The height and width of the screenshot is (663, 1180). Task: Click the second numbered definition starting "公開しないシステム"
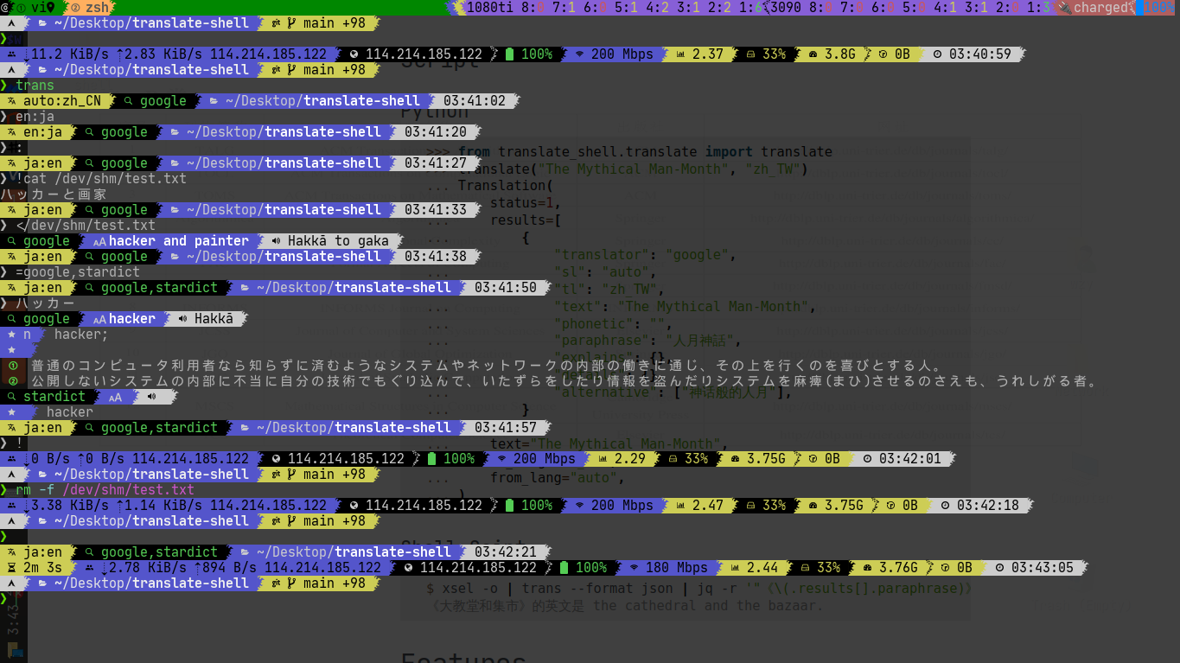click(565, 380)
